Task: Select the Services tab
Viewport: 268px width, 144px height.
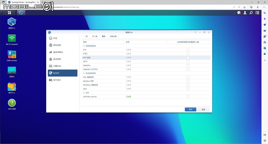Action: 103,36
